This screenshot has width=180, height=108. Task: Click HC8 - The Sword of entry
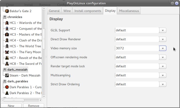[25, 64]
